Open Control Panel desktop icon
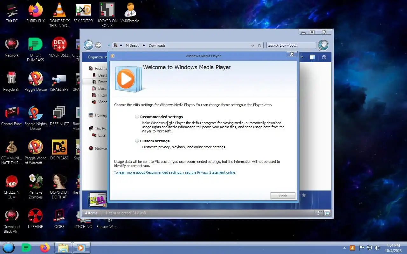 click(12, 116)
